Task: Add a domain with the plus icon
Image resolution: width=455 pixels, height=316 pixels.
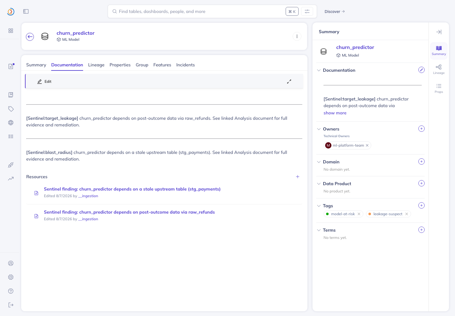Action: (422, 161)
